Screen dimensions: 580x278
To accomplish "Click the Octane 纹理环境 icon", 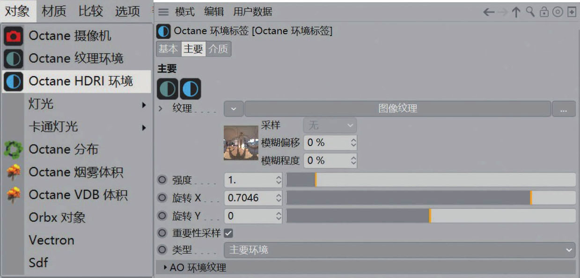I will (13, 59).
